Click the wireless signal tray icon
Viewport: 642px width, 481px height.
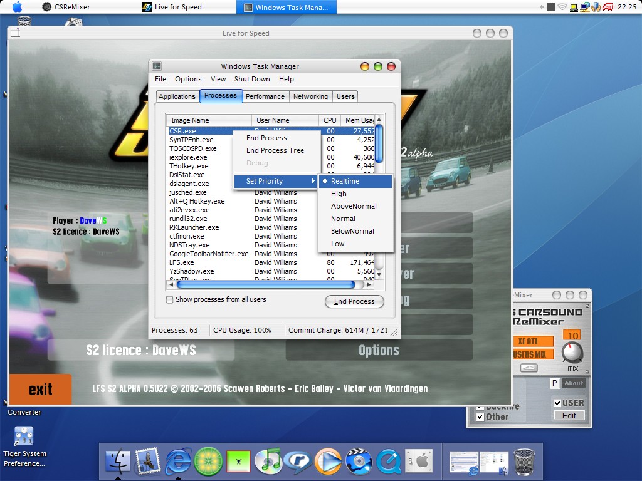coord(562,7)
